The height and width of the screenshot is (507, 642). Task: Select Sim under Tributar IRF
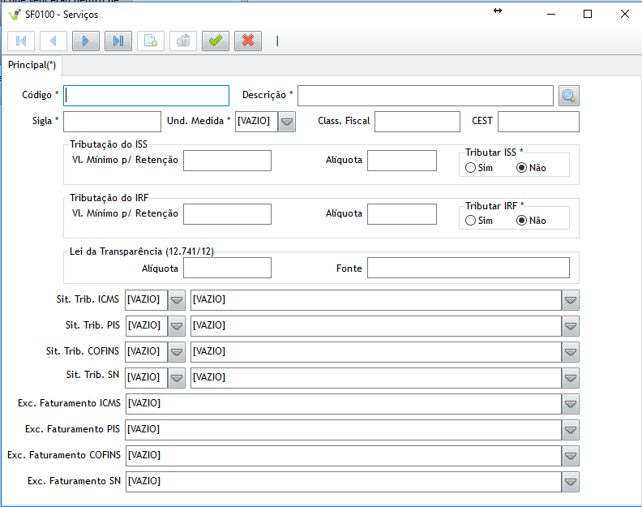coord(470,221)
